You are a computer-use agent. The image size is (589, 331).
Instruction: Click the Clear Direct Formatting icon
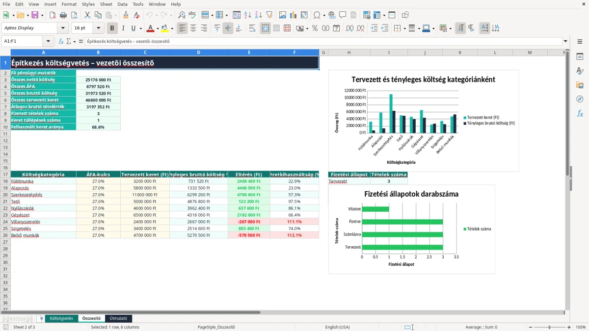point(136,15)
